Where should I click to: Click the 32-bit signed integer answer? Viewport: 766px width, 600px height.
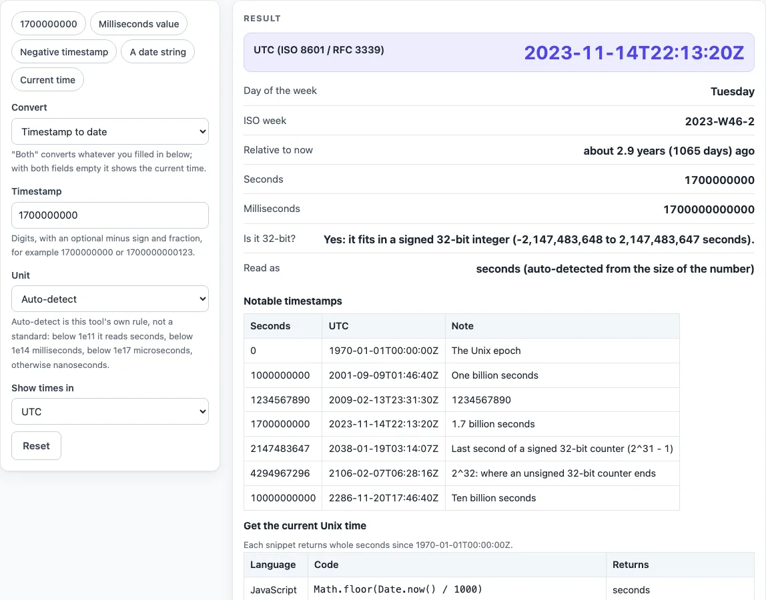point(539,239)
